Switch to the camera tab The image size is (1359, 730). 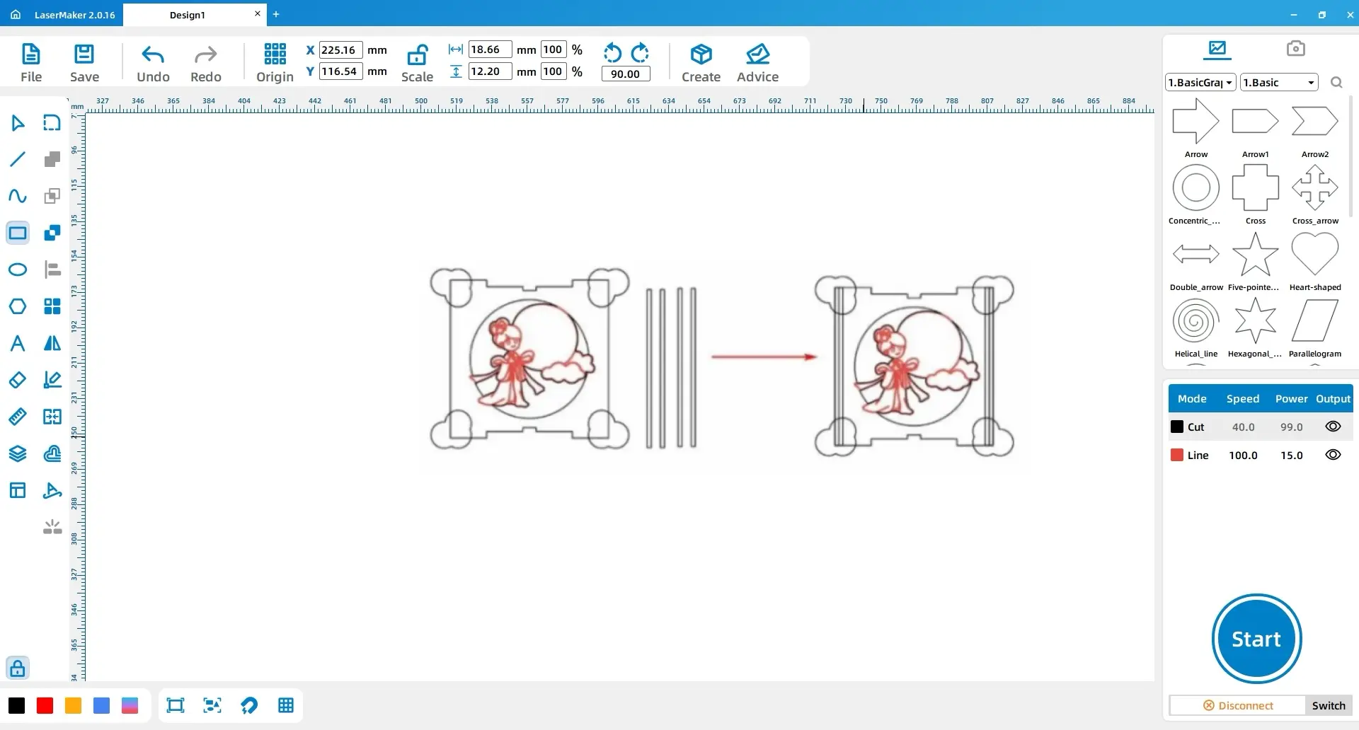(x=1296, y=48)
